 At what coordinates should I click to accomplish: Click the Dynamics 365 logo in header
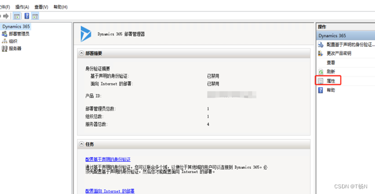pyautogui.click(x=86, y=34)
